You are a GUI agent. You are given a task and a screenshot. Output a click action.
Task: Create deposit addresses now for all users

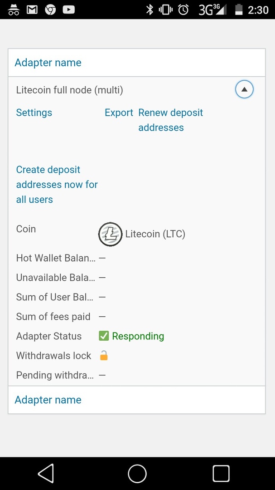click(57, 184)
